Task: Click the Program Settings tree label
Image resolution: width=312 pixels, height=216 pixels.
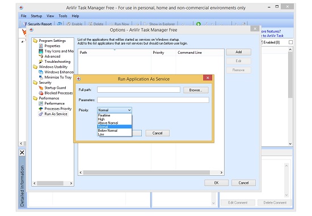Action: (x=52, y=41)
